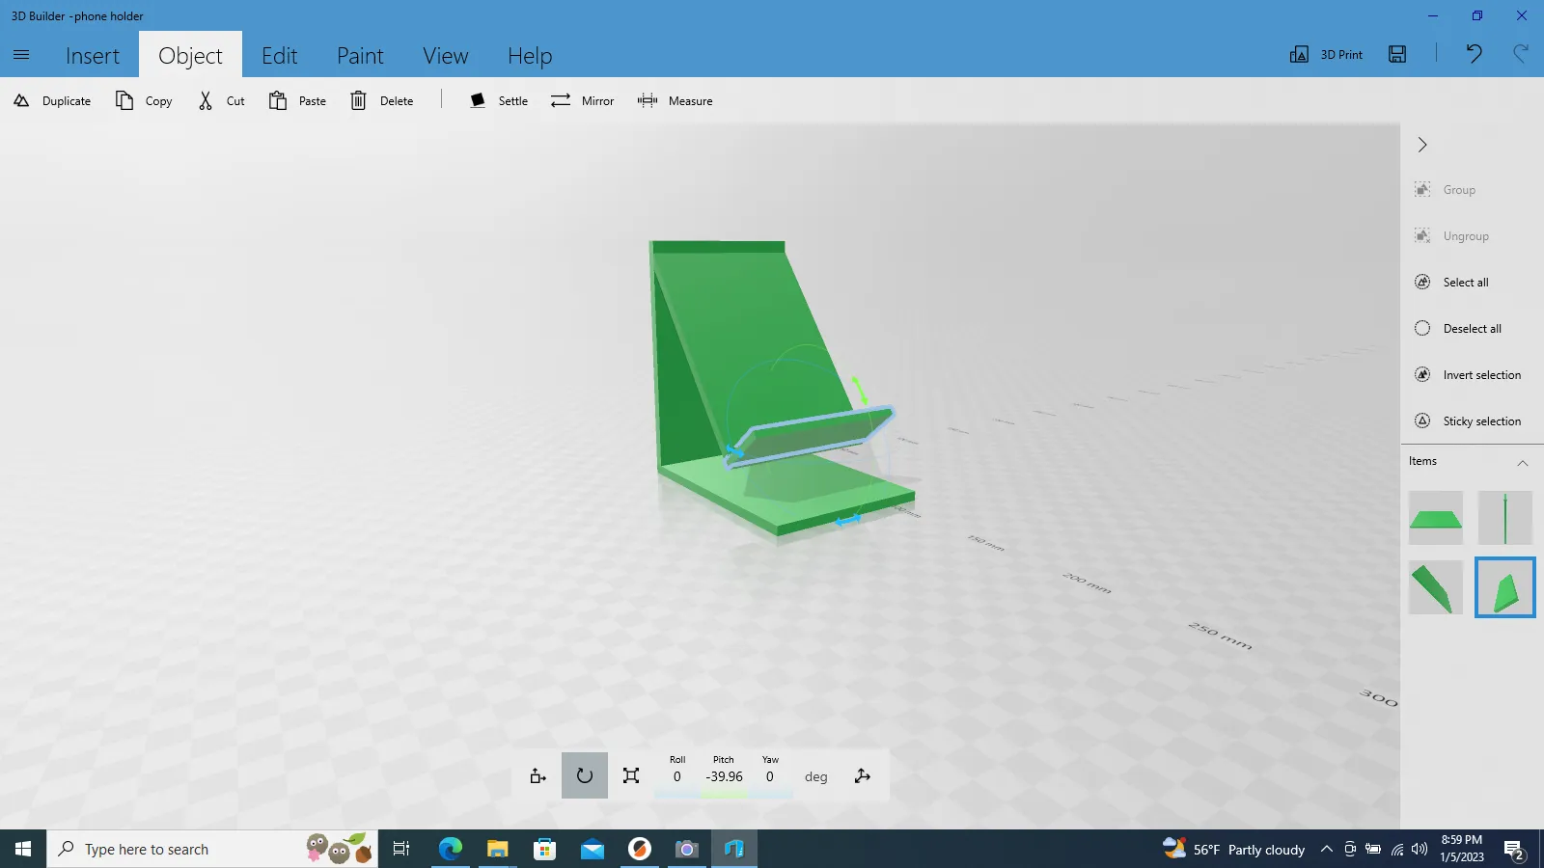
Task: Open Task View from the taskbar
Action: tap(401, 849)
